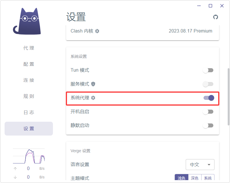230x183 pixels.
Task: Click the 浅色 theme option
Action: (x=181, y=178)
